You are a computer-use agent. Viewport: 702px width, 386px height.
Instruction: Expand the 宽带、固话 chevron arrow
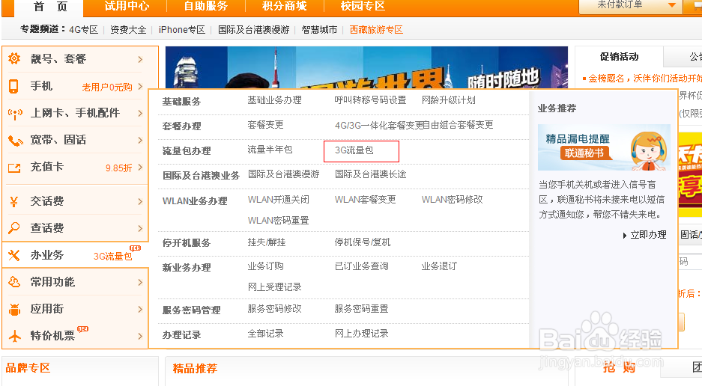141,140
